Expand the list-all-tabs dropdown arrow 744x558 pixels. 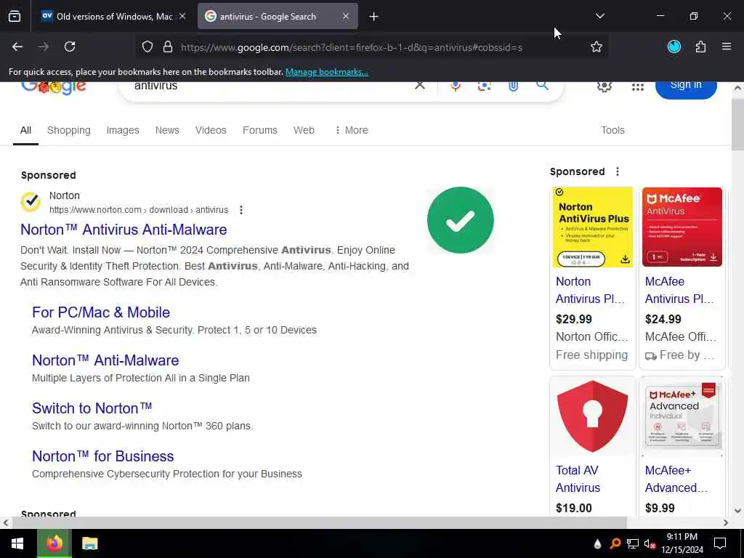599,16
